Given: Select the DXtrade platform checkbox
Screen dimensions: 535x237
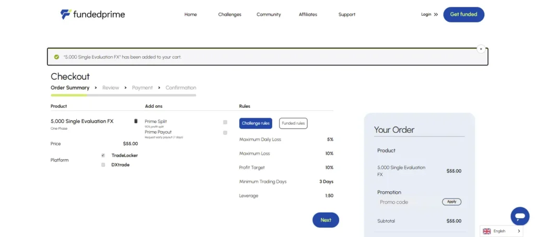Looking at the screenshot, I should tap(103, 165).
